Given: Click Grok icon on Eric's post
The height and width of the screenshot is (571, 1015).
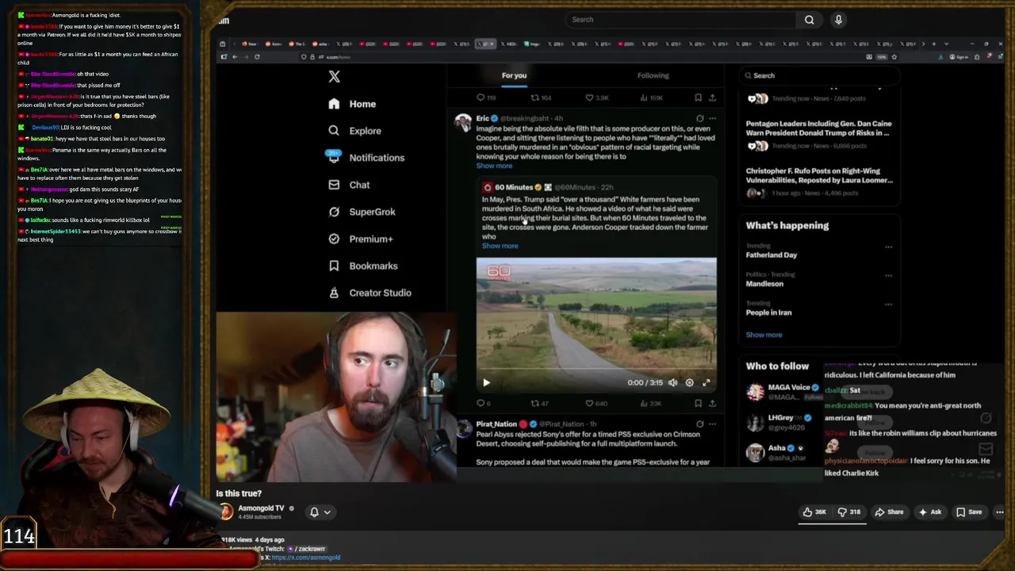Looking at the screenshot, I should pos(699,118).
